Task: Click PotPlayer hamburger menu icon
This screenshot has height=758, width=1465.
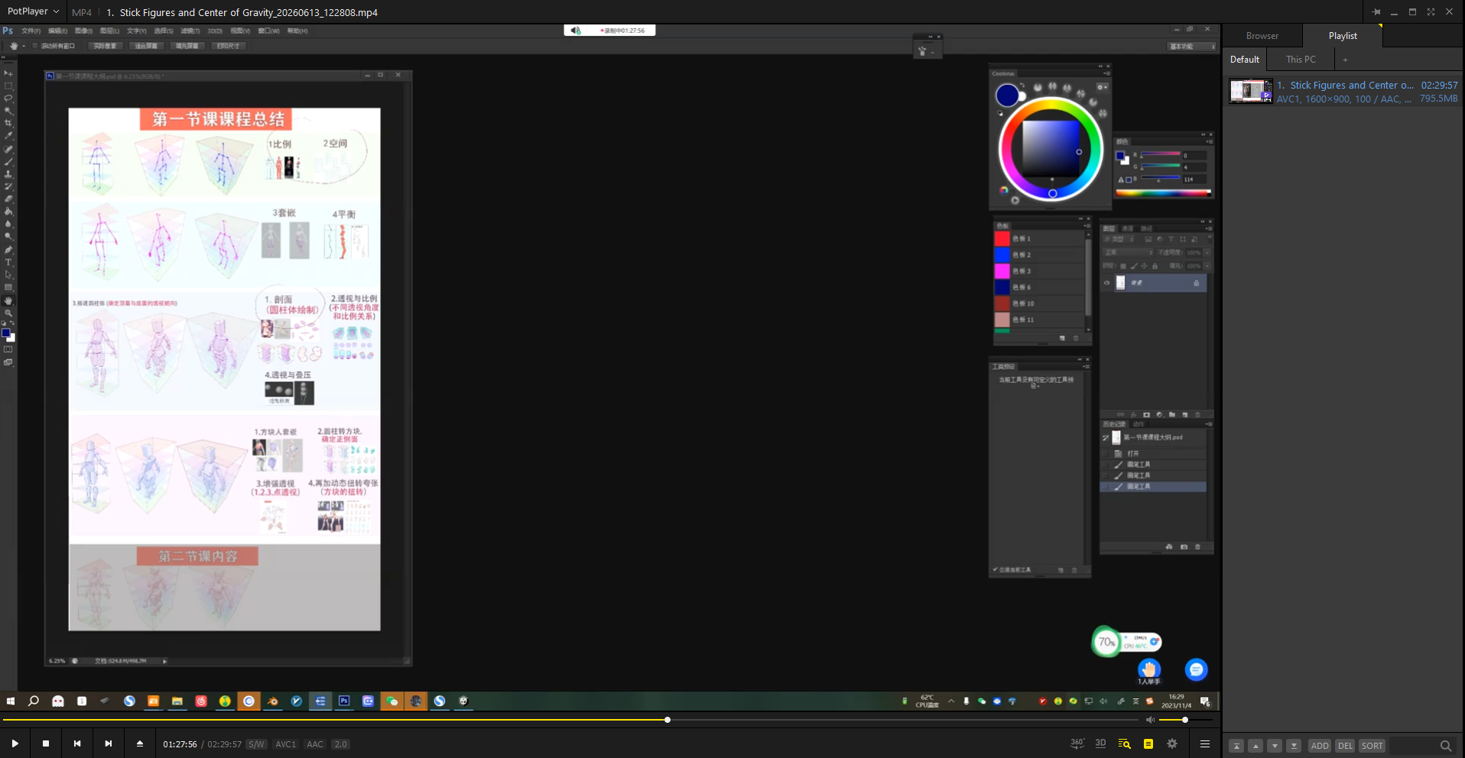Action: tap(1205, 743)
